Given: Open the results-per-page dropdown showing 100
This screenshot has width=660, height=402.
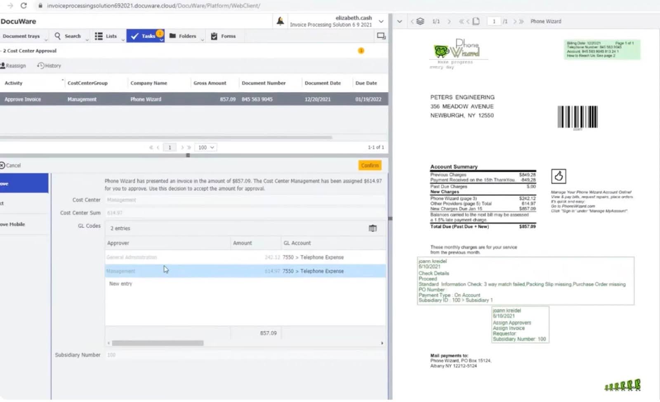Looking at the screenshot, I should click(205, 147).
